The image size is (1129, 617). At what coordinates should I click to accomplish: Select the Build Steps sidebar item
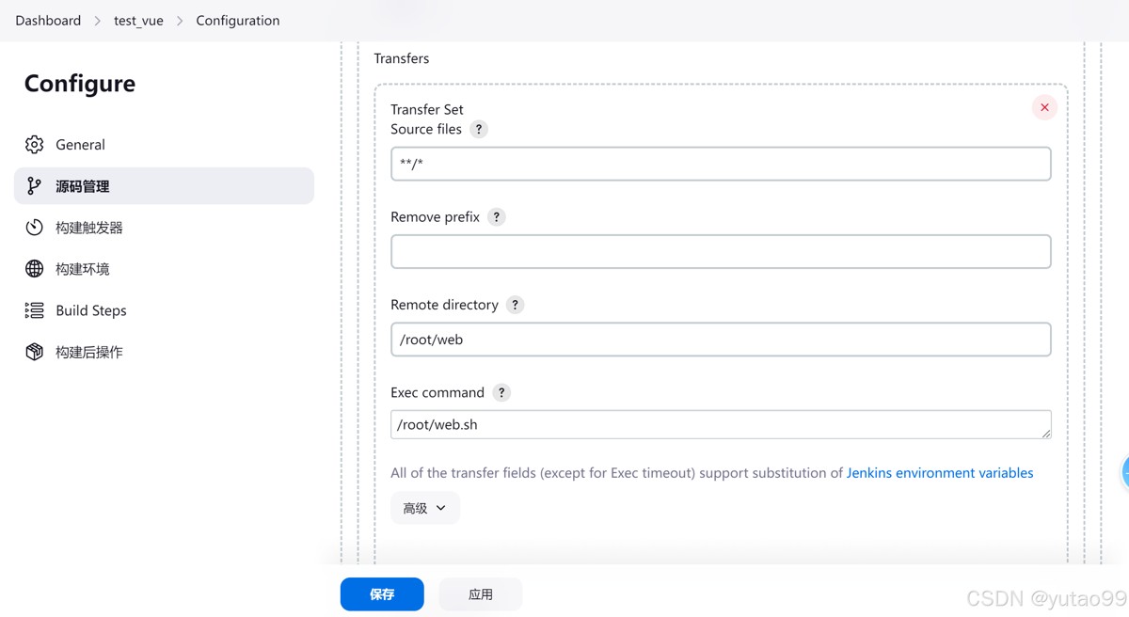click(90, 310)
